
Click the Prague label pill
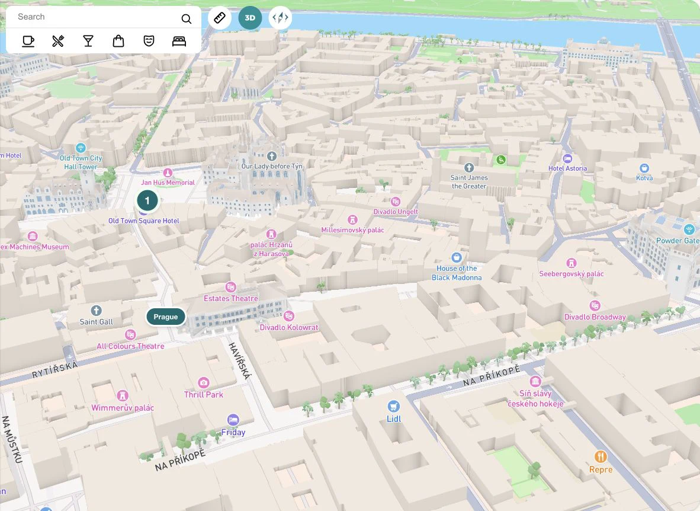(166, 317)
